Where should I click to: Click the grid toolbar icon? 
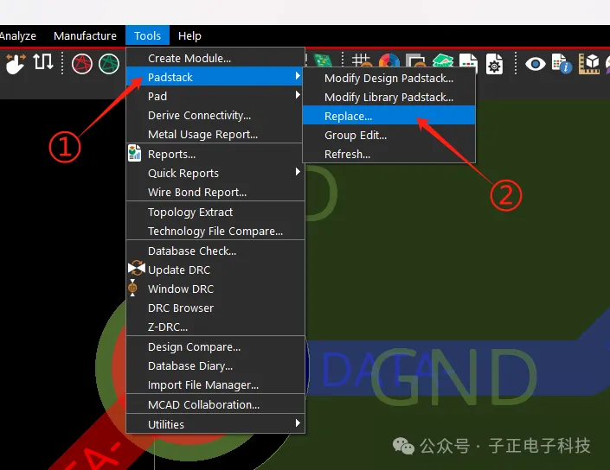pyautogui.click(x=362, y=60)
